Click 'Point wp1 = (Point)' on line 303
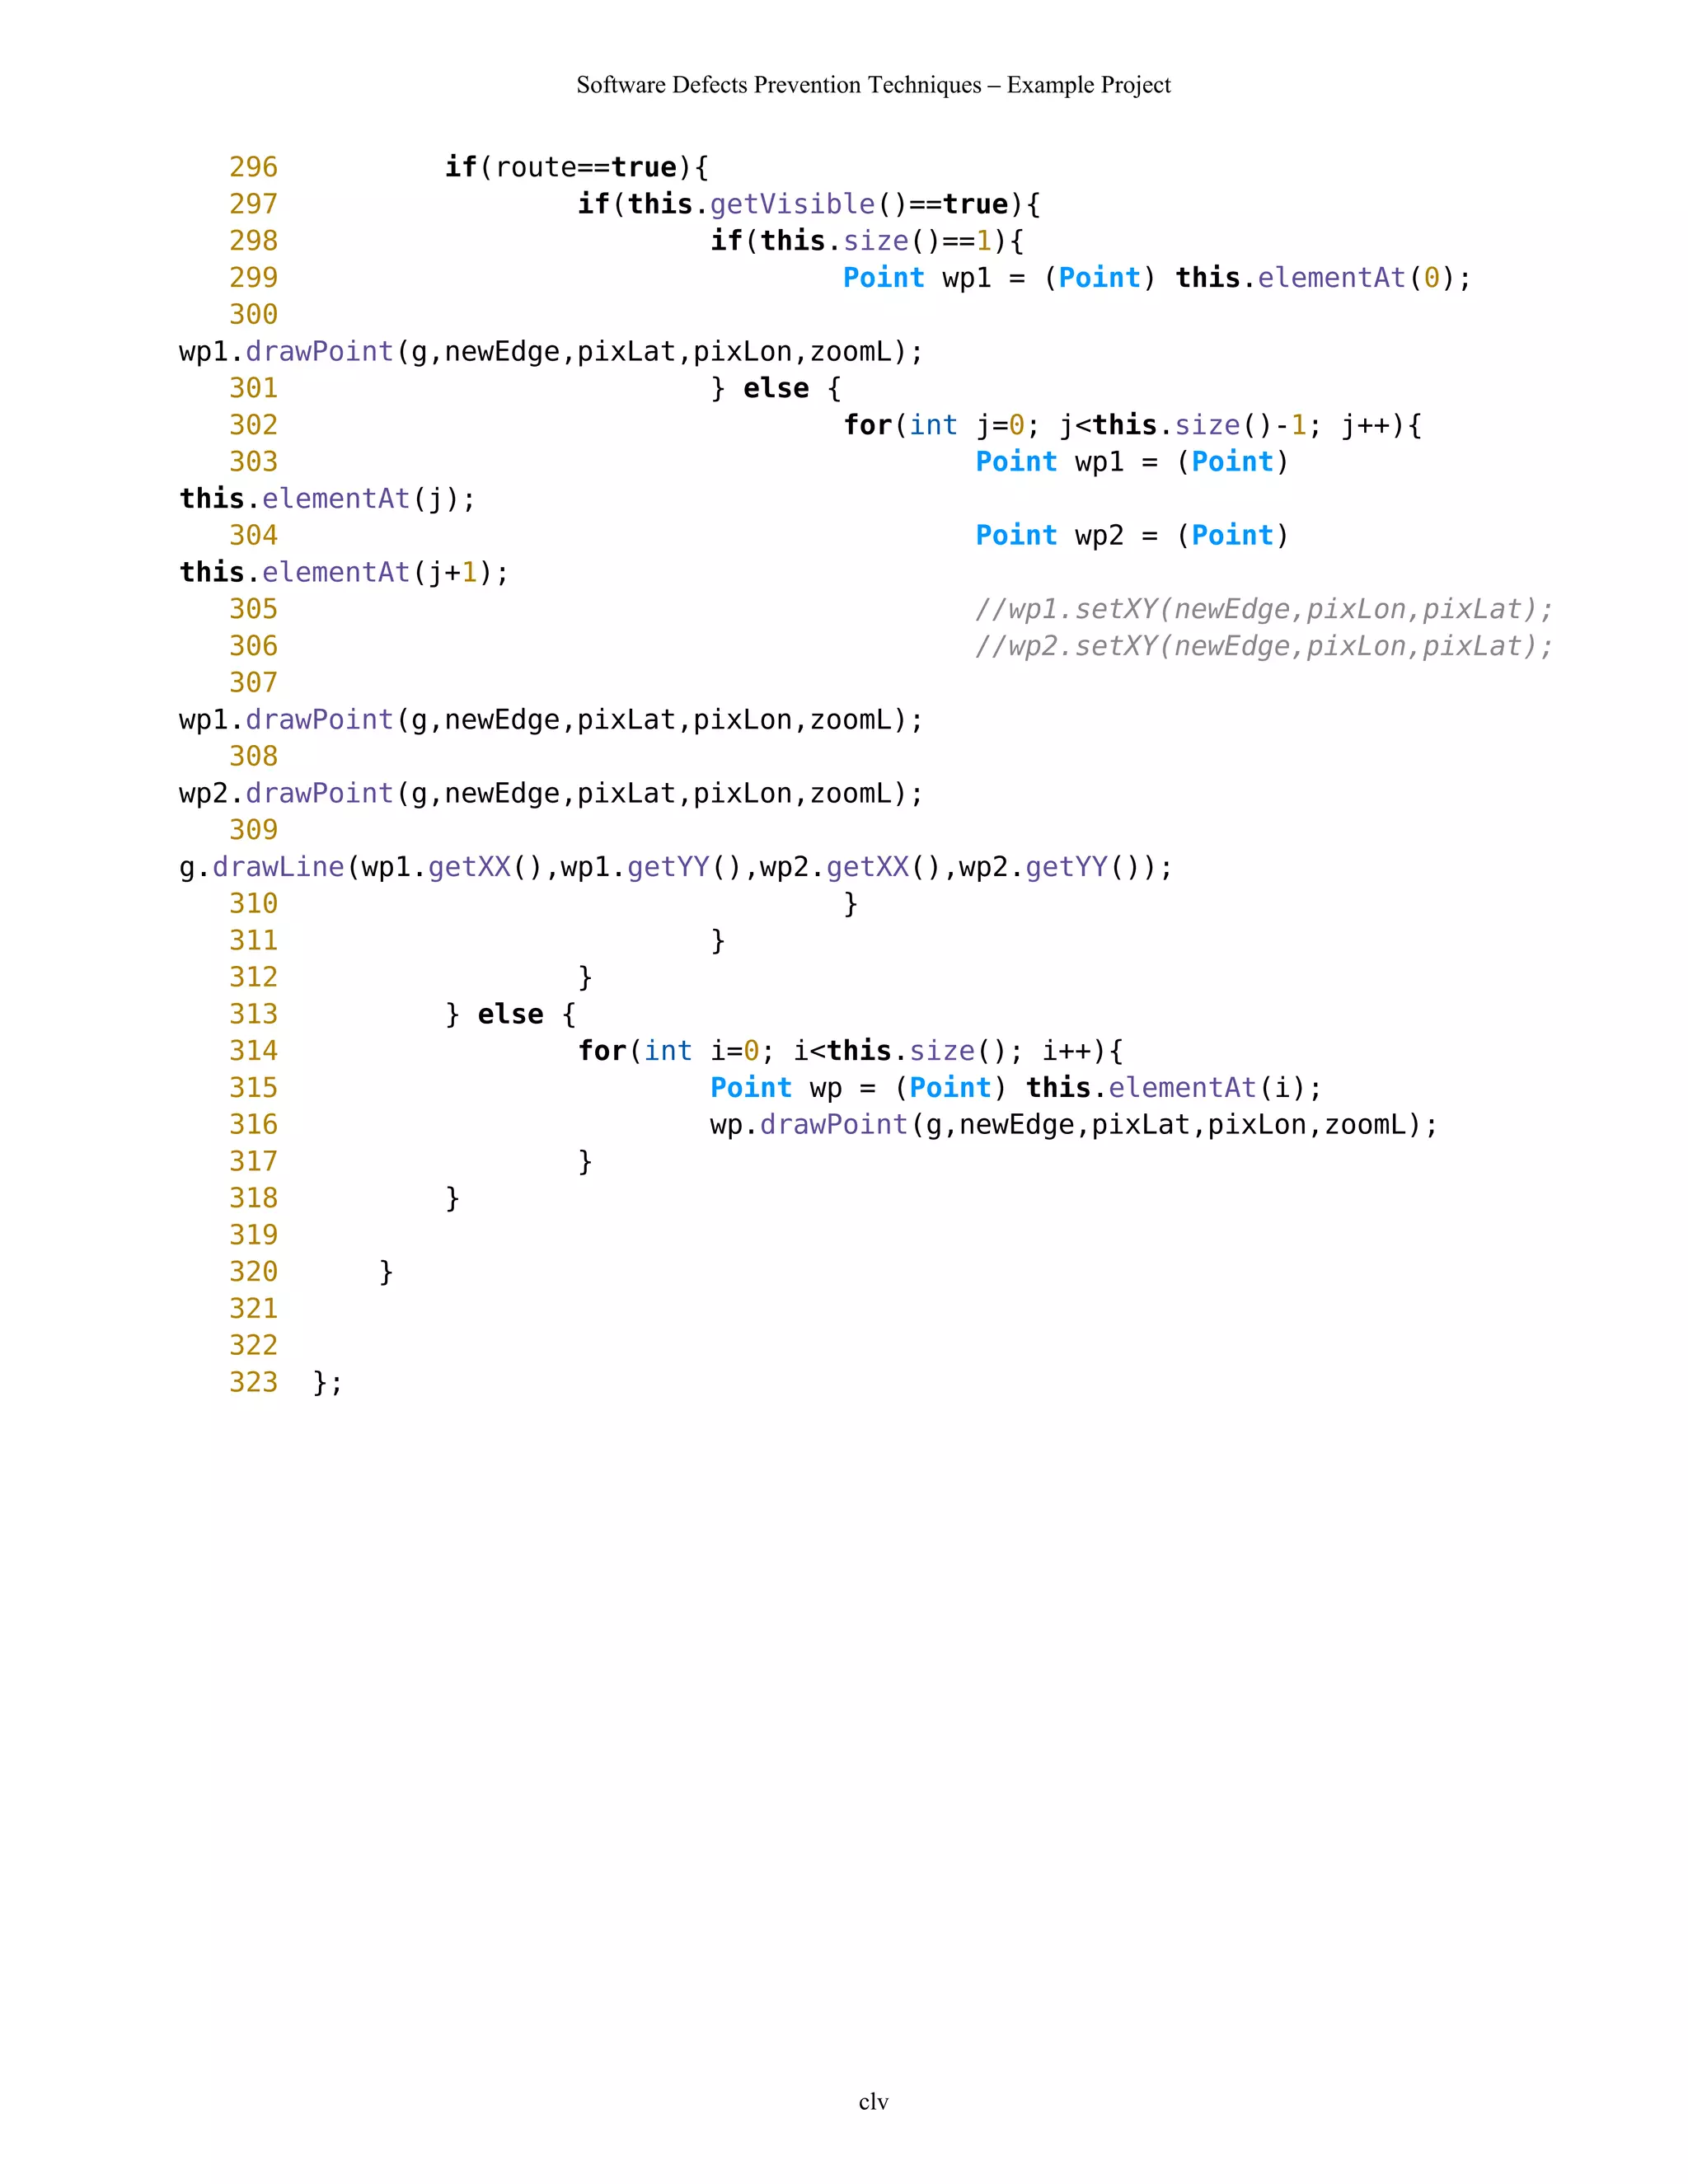The height and width of the screenshot is (2184, 1688). tap(1132, 462)
